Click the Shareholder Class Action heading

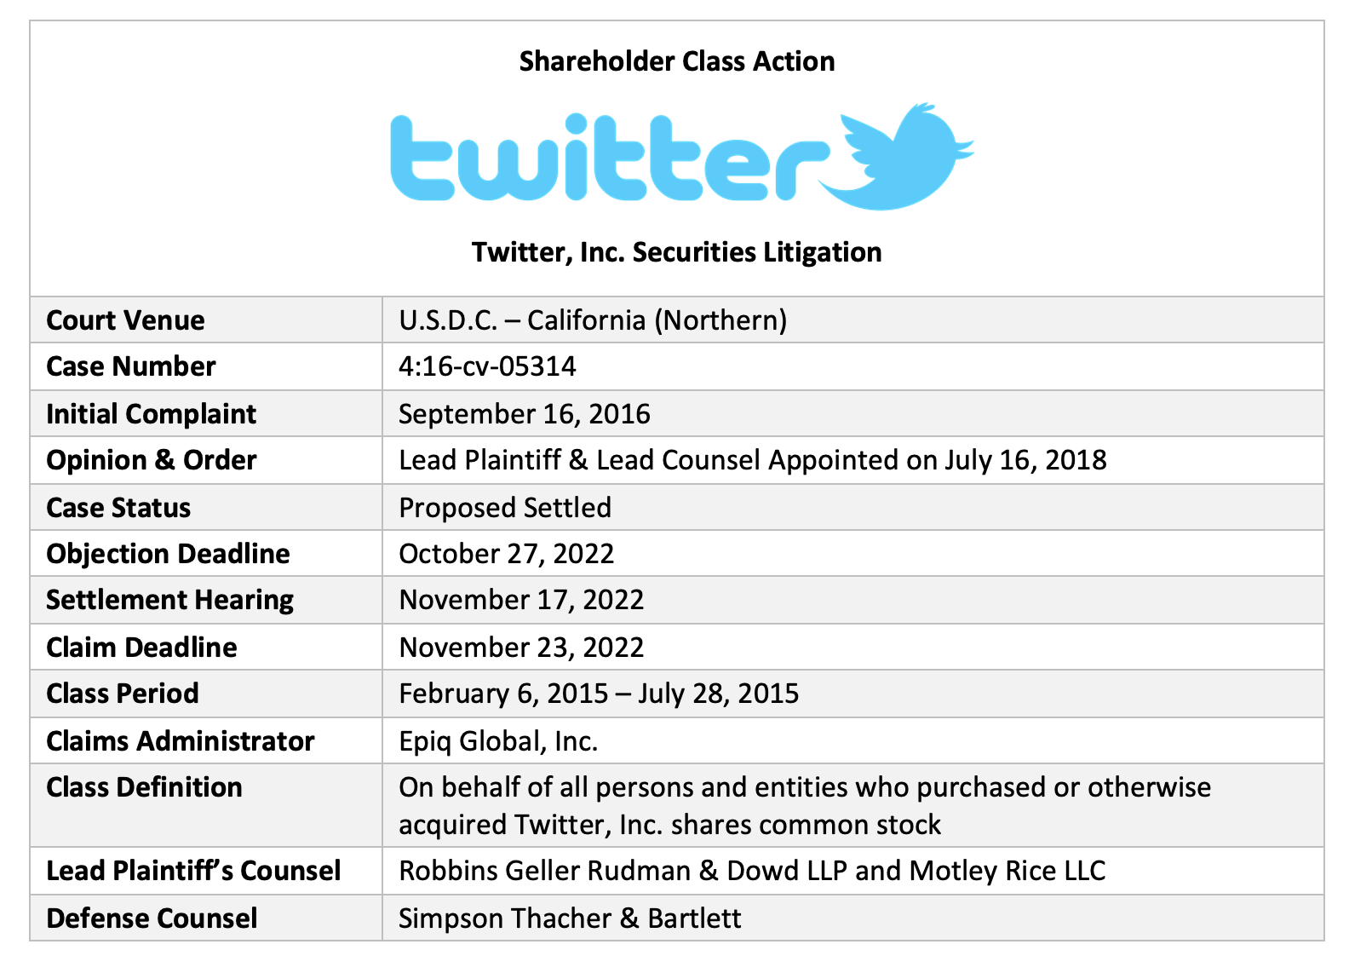pyautogui.click(x=677, y=61)
